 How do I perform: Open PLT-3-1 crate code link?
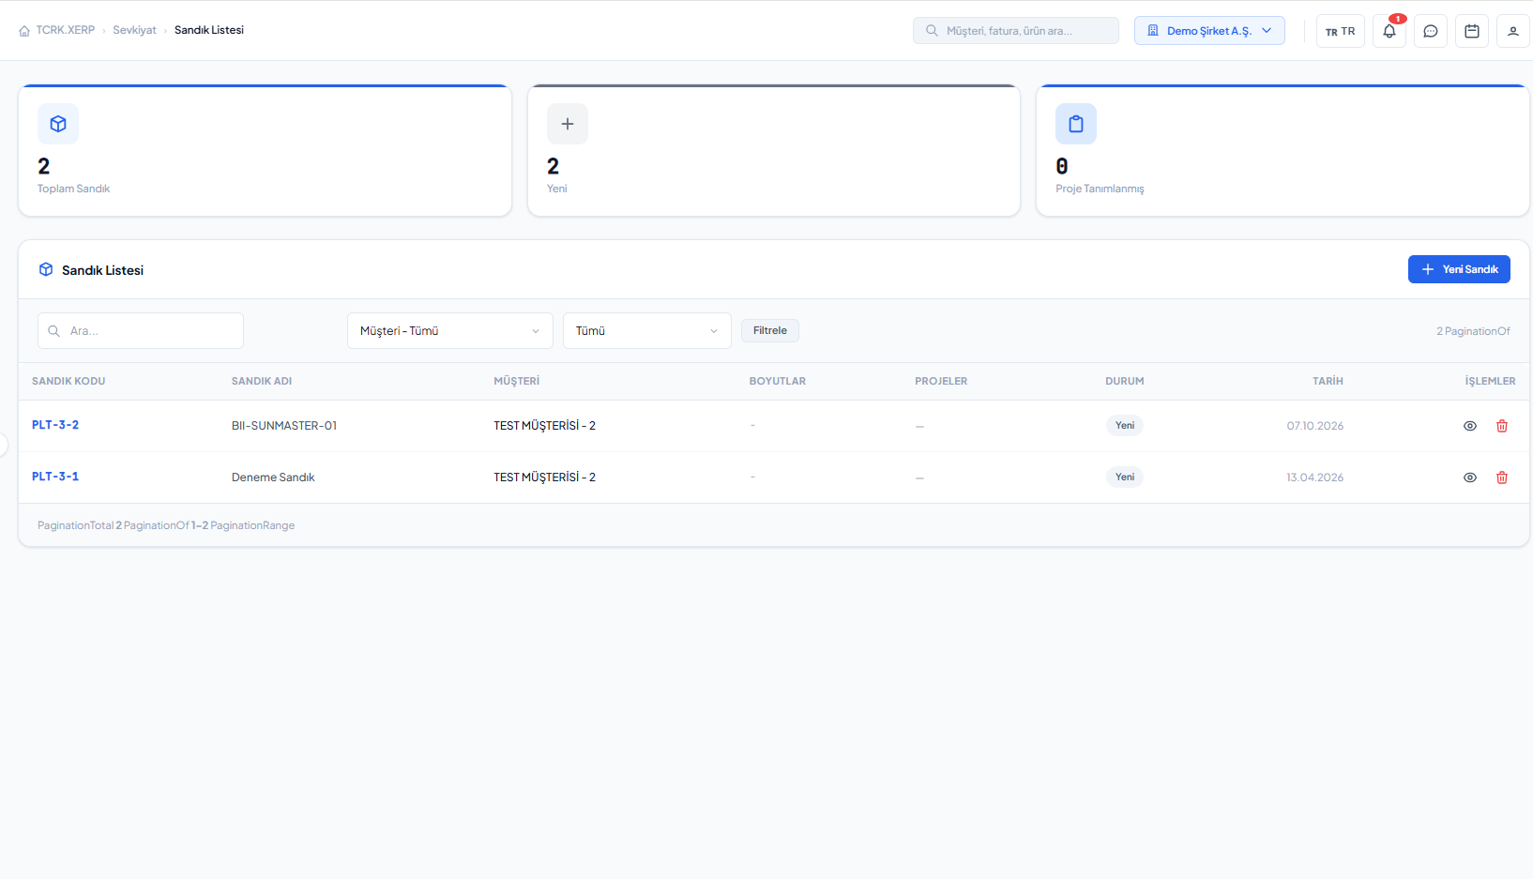55,477
